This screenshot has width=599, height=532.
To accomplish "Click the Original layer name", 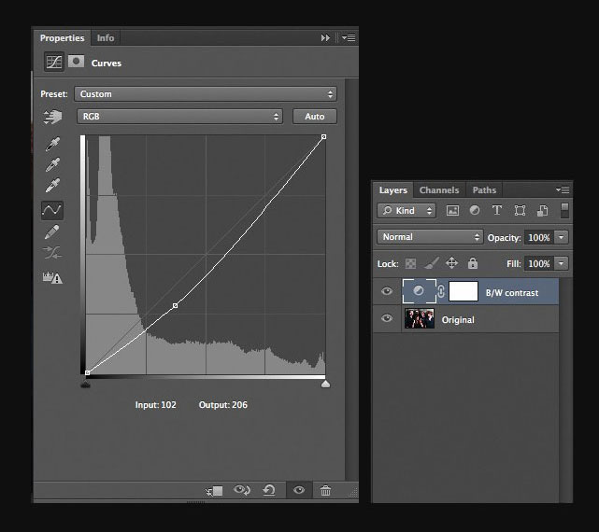I will point(458,320).
